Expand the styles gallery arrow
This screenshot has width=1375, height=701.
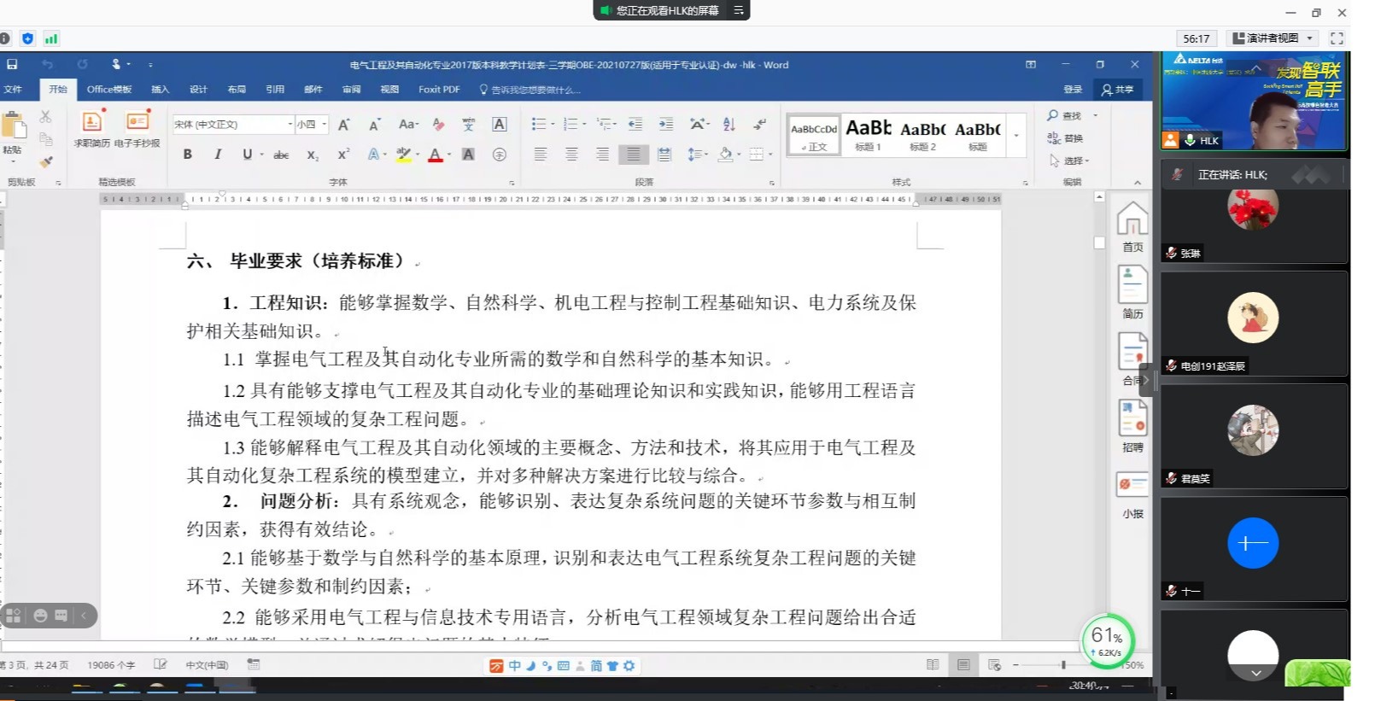(1016, 136)
